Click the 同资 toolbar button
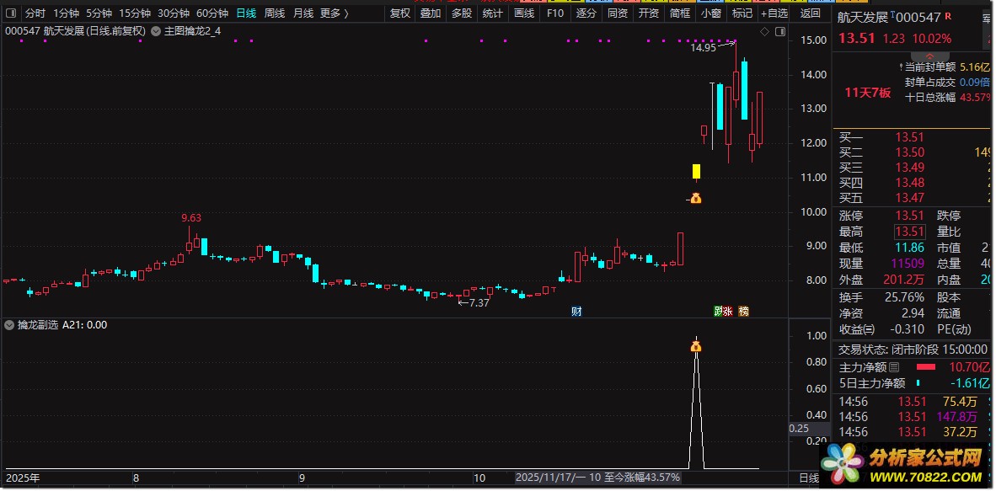 coord(618,13)
